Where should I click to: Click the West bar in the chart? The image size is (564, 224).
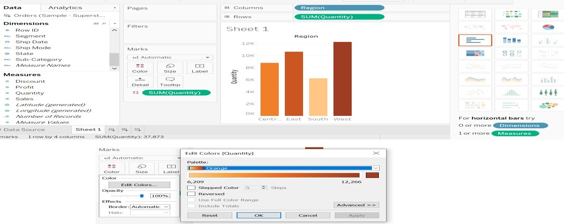(342, 79)
